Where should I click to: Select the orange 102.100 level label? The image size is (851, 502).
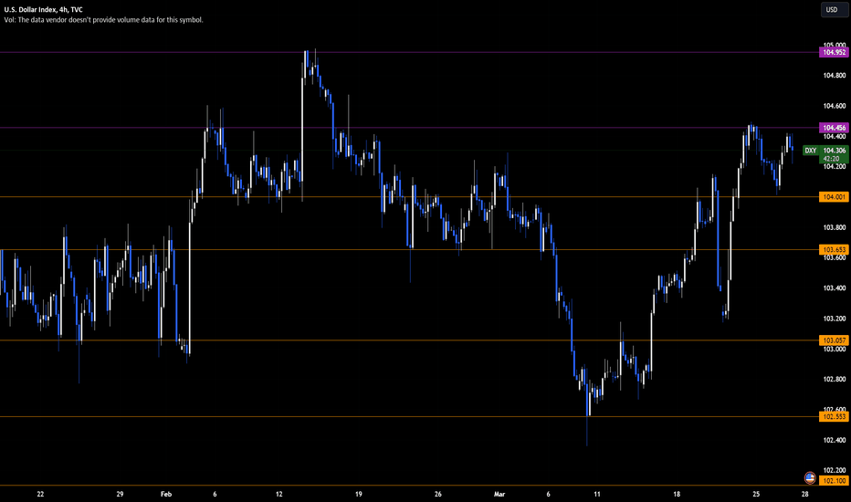pyautogui.click(x=834, y=481)
